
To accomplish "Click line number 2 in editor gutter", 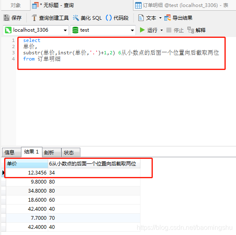I will coord(14,47).
